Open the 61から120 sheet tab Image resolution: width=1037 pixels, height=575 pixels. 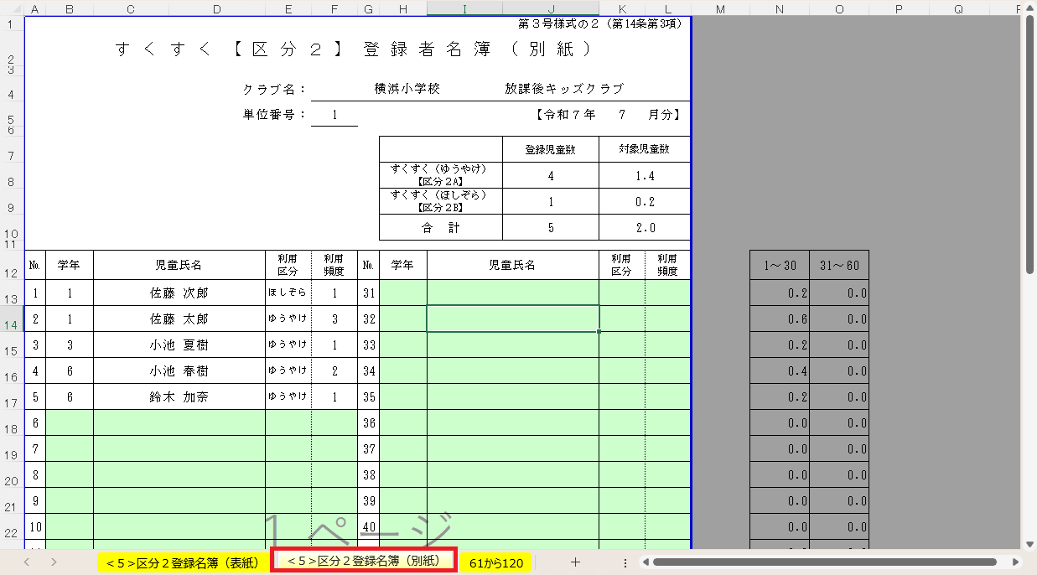[496, 562]
